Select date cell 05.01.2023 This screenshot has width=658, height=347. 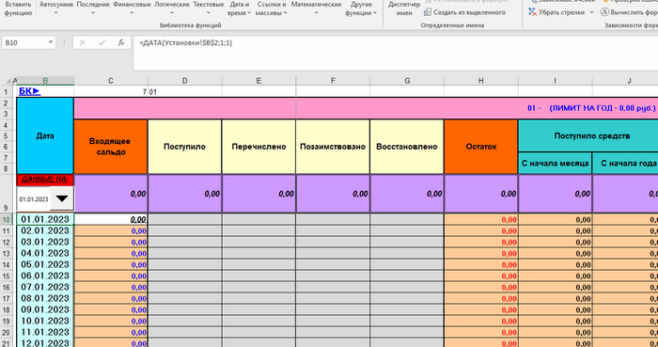45,265
